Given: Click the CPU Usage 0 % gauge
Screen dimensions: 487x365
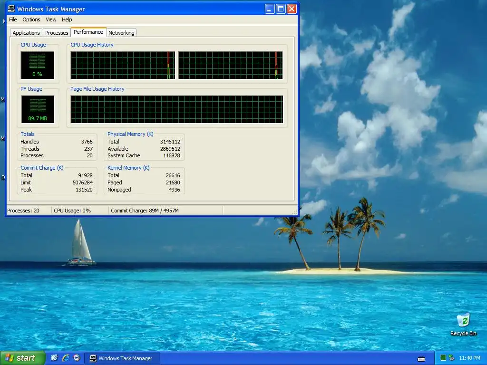Looking at the screenshot, I should (37, 65).
